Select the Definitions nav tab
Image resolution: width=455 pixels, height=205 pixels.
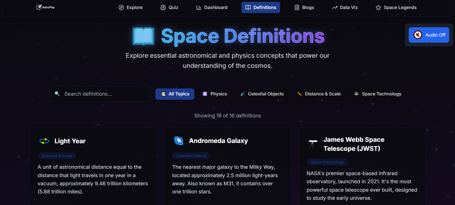[x=261, y=8]
